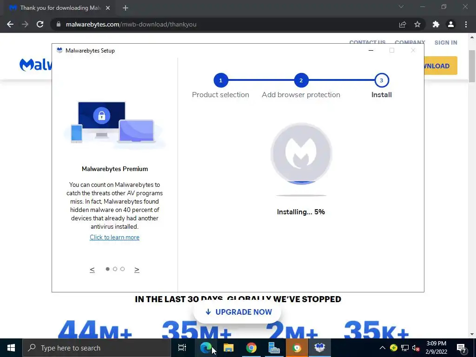This screenshot has height=357, width=476.
Task: Click the muted volume tray icon
Action: pyautogui.click(x=416, y=348)
